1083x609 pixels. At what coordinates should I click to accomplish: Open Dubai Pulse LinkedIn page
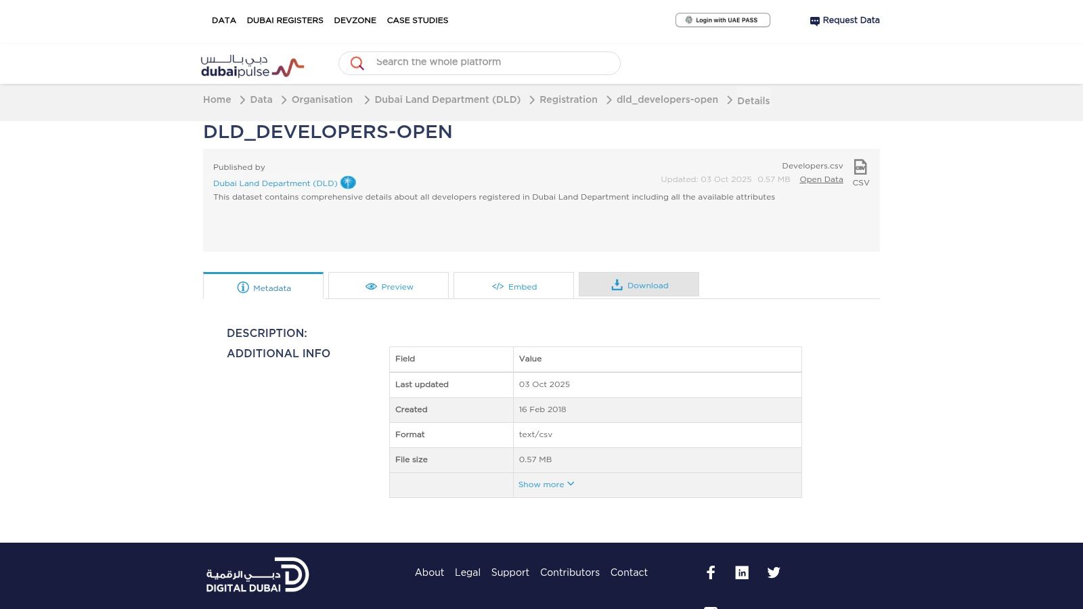pyautogui.click(x=742, y=572)
